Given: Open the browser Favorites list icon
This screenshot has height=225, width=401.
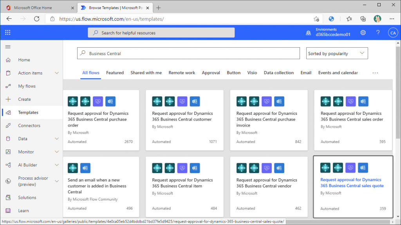Looking at the screenshot, I should [x=349, y=19].
